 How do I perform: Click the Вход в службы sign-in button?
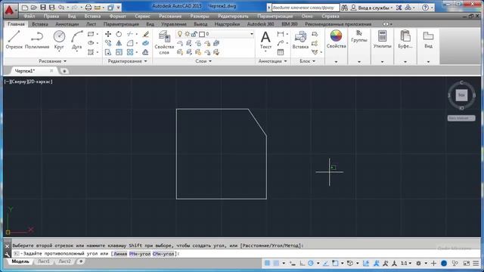click(372, 8)
